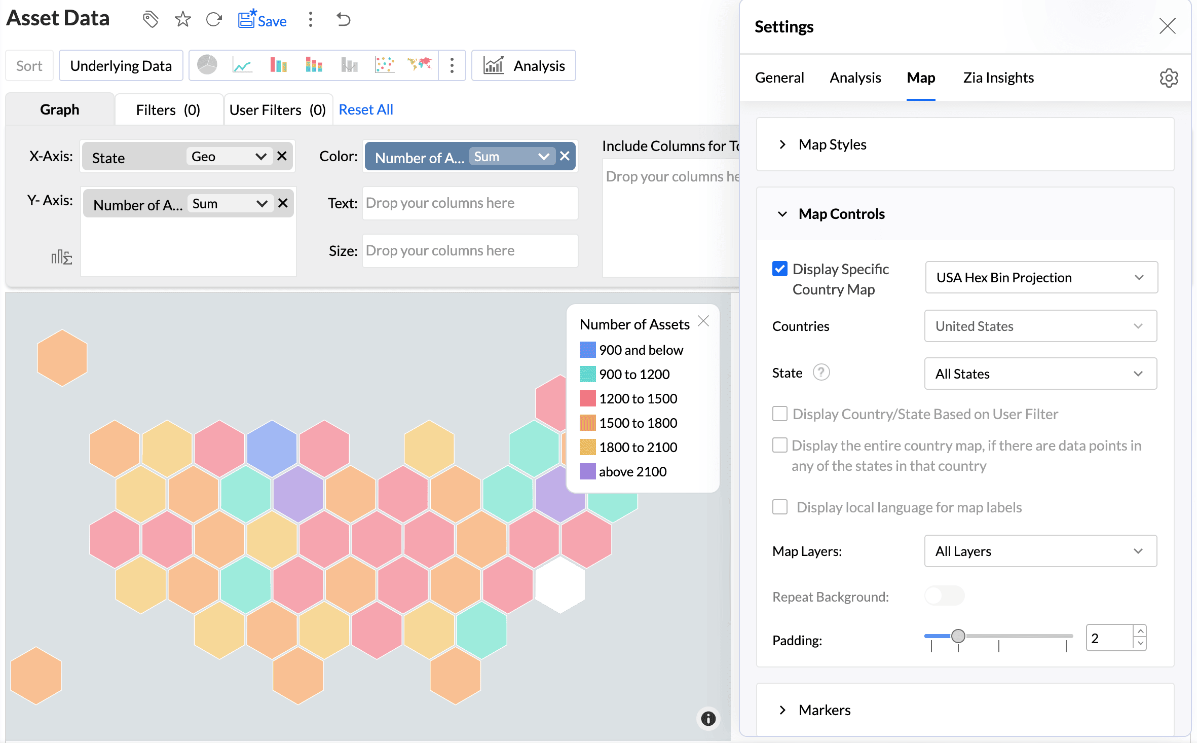Click the Y-axis summary chart icon

click(61, 257)
